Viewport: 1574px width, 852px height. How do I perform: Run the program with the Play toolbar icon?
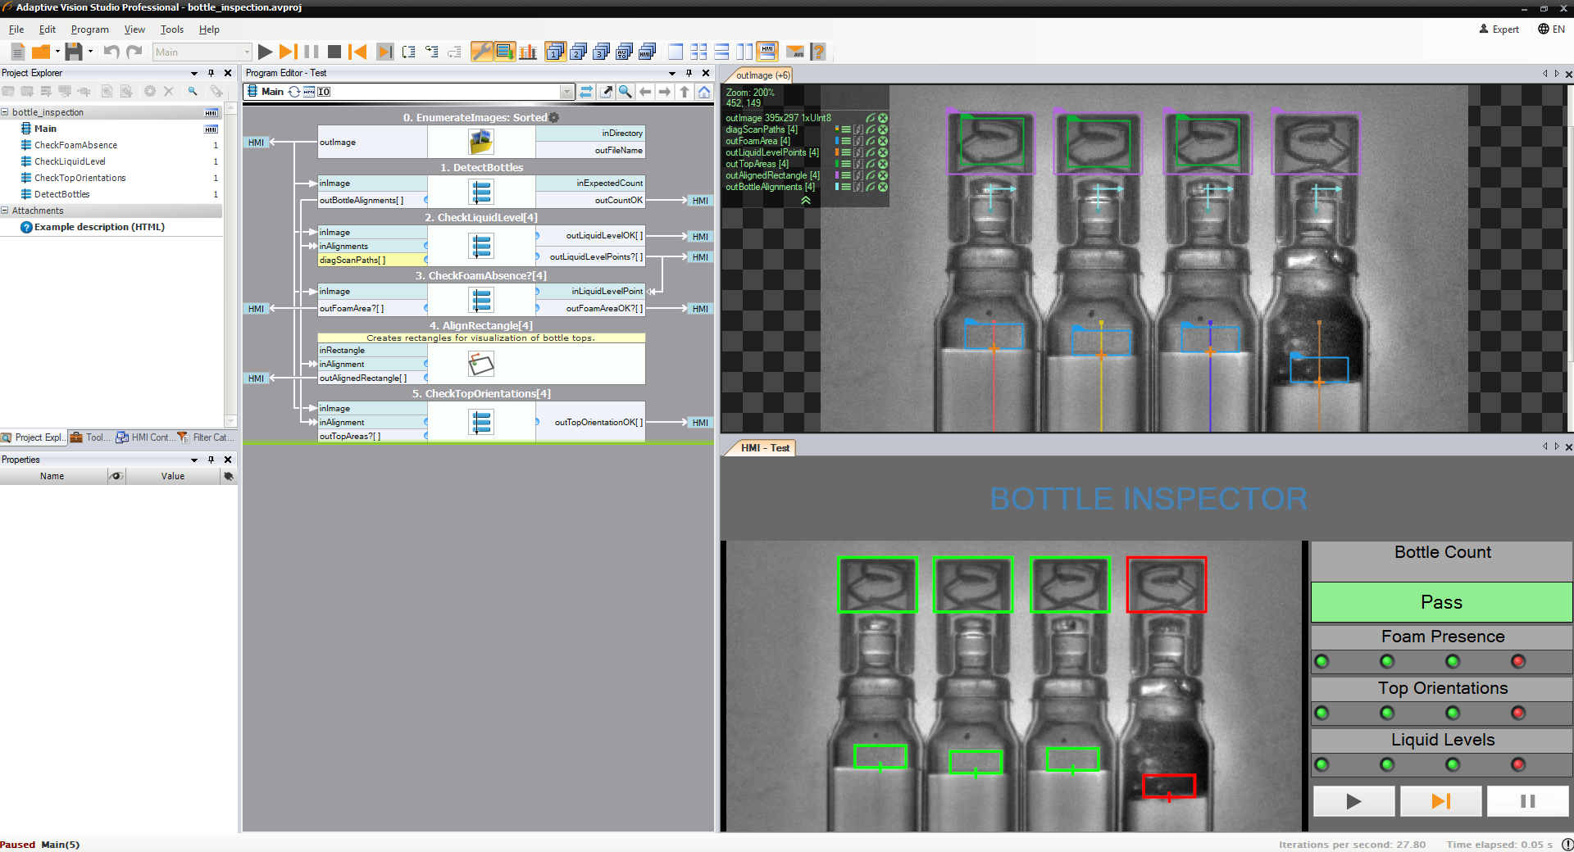265,52
